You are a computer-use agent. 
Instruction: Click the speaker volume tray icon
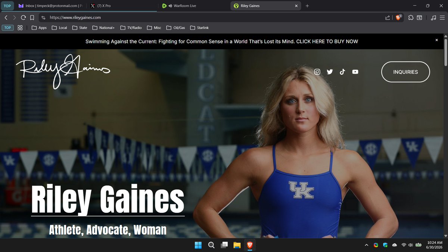click(411, 245)
